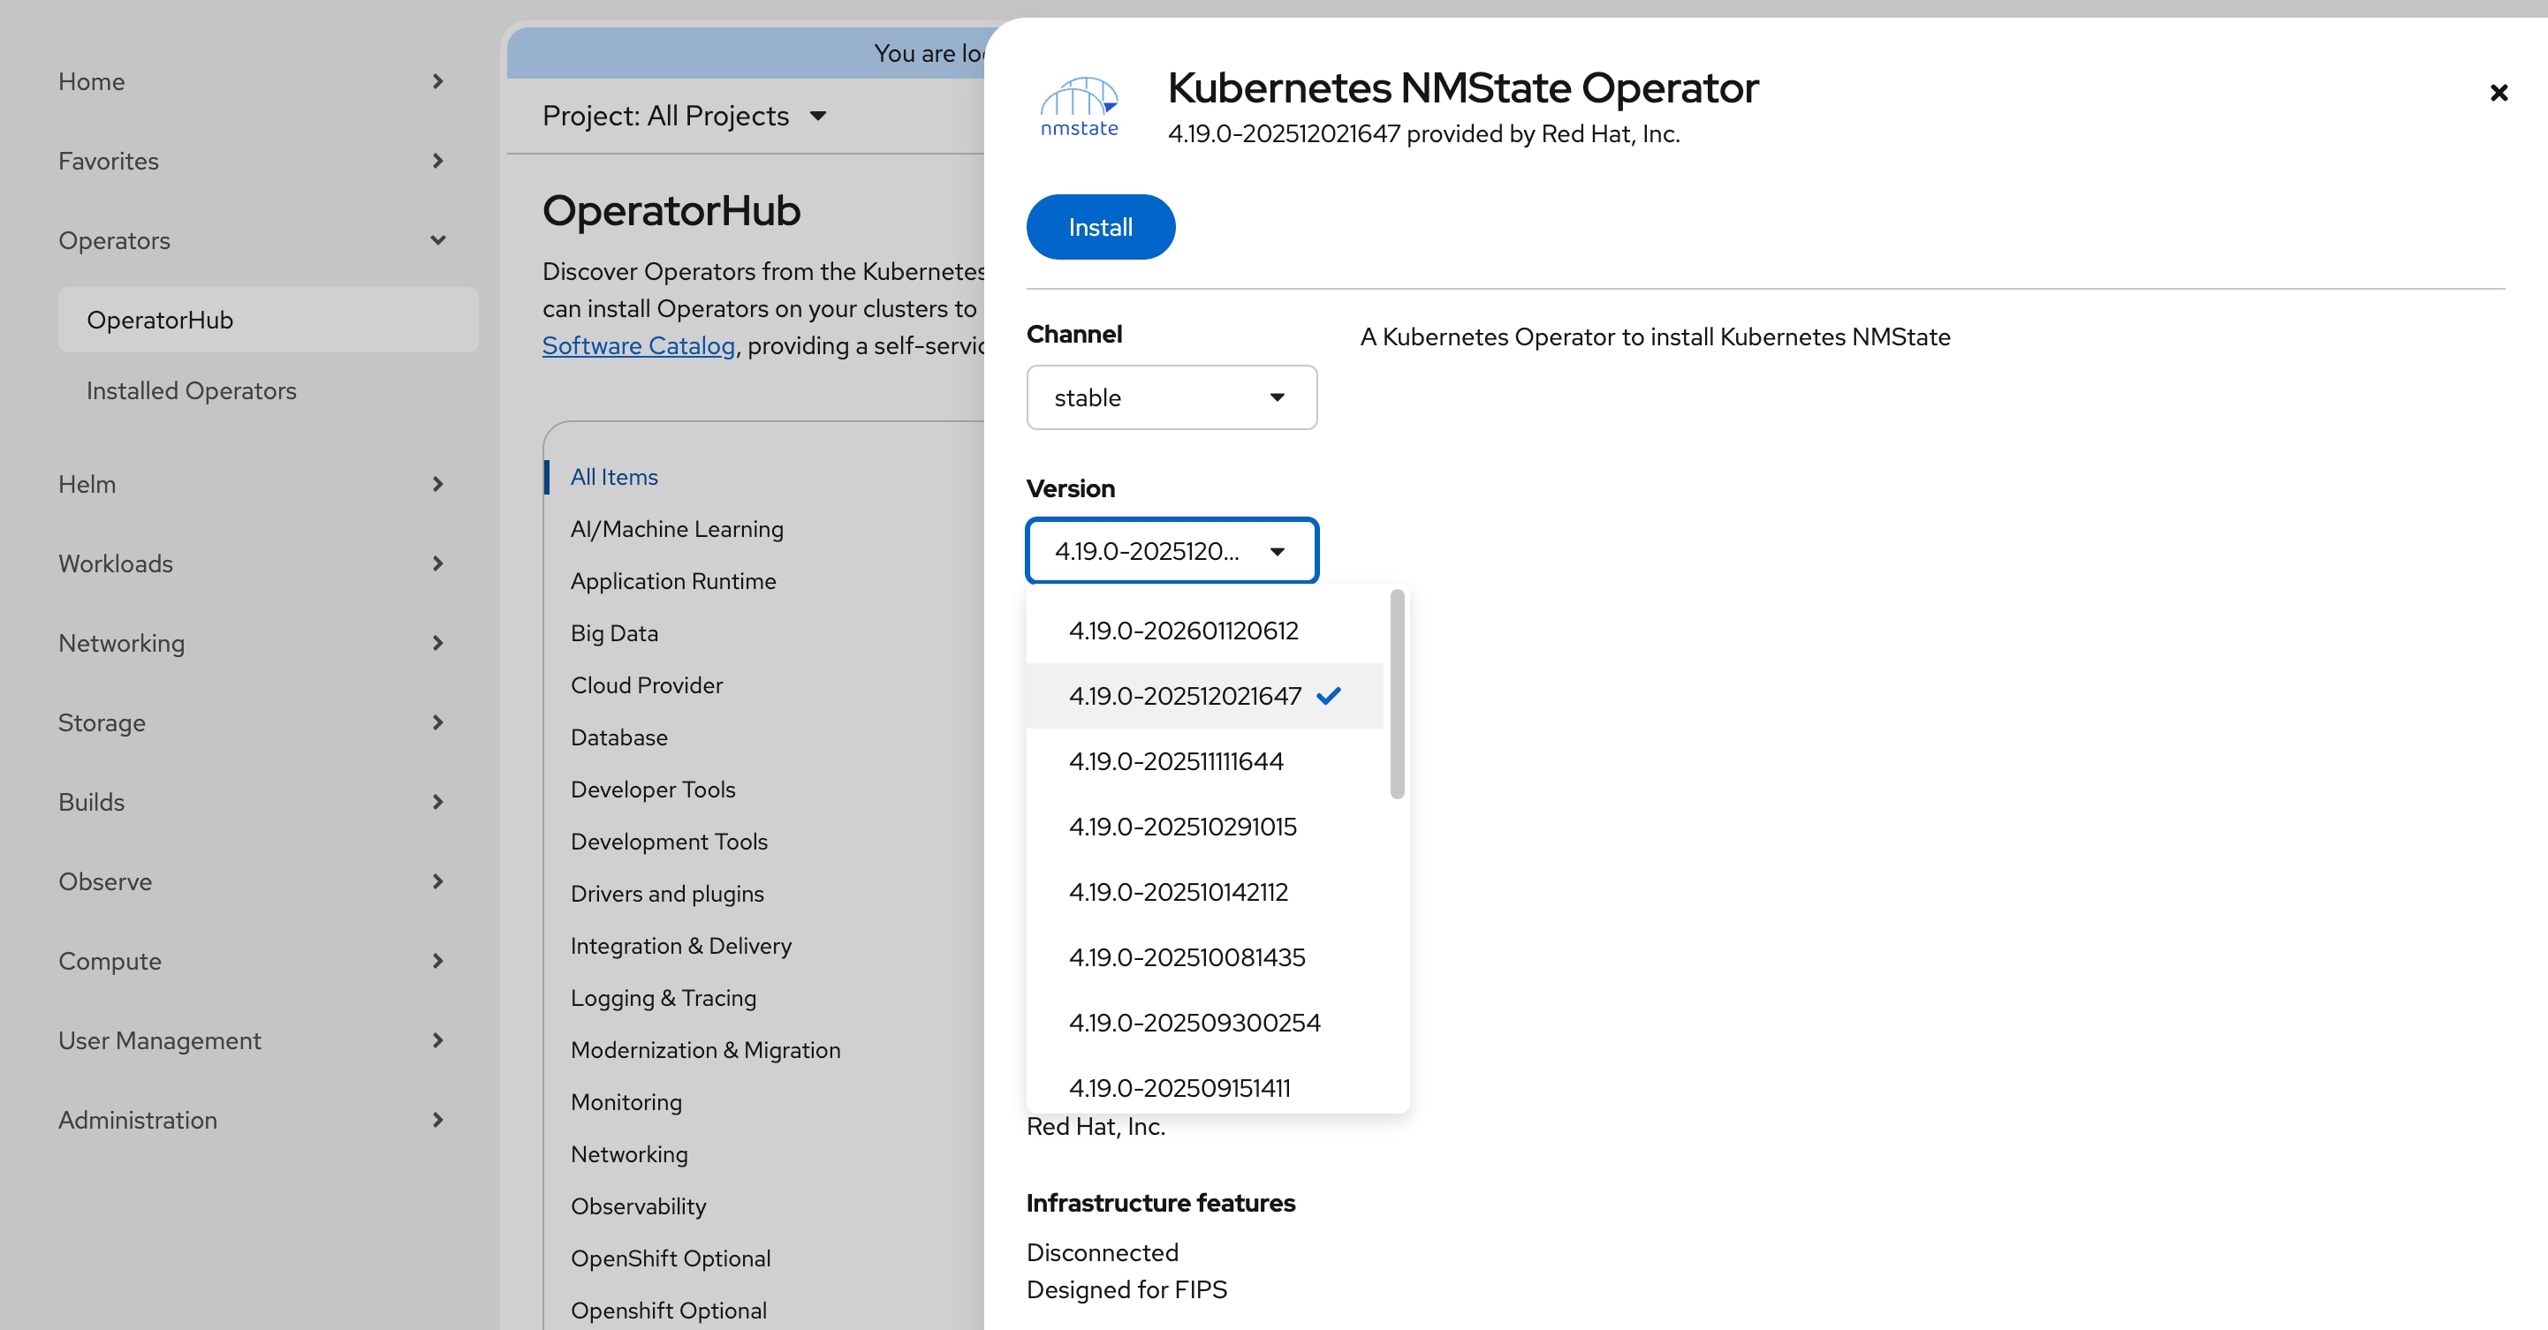
Task: Expand the Home navigation section
Action: 254,81
